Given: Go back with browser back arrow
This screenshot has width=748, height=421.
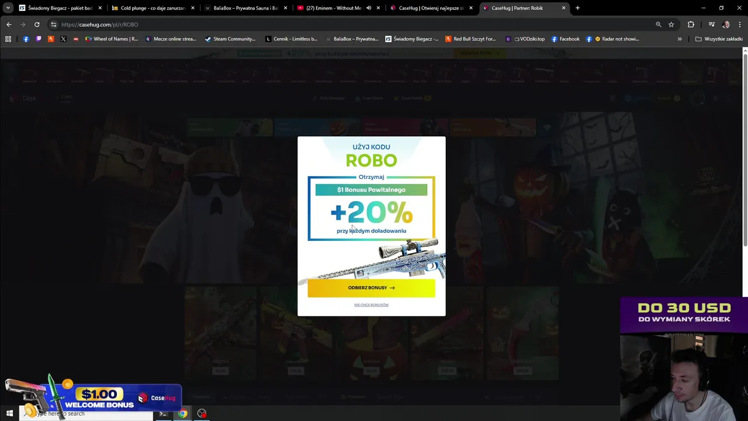Looking at the screenshot, I should [x=9, y=25].
